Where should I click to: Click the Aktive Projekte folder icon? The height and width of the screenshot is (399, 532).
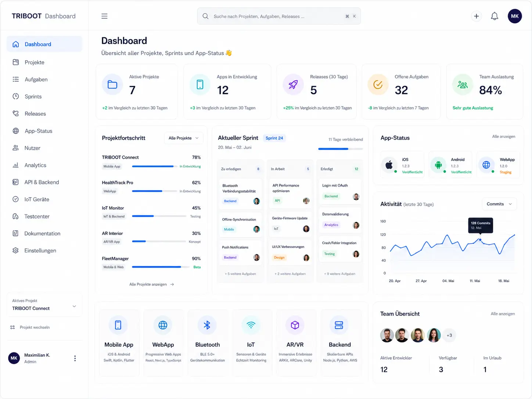[112, 85]
